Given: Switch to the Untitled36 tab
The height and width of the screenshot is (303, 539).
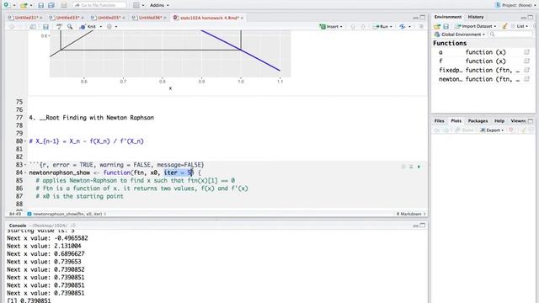Looking at the screenshot, I should pos(148,18).
